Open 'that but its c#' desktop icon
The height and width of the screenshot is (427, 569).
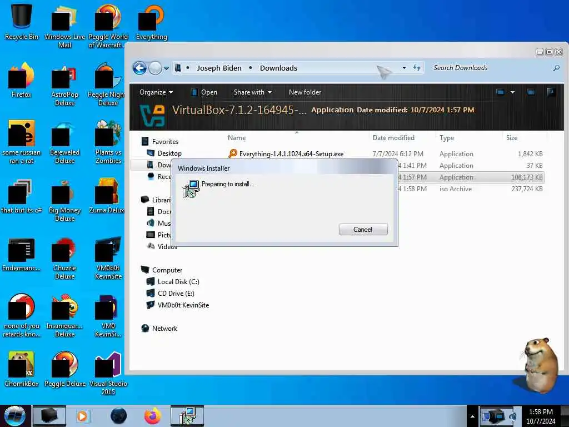(22, 196)
